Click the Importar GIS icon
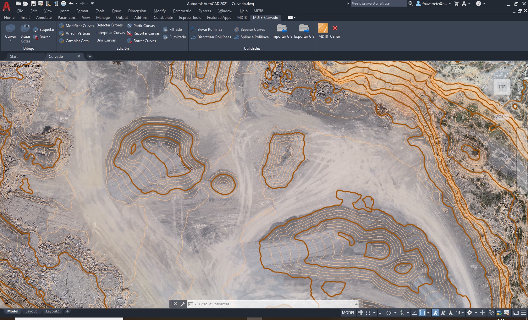 [x=282, y=29]
